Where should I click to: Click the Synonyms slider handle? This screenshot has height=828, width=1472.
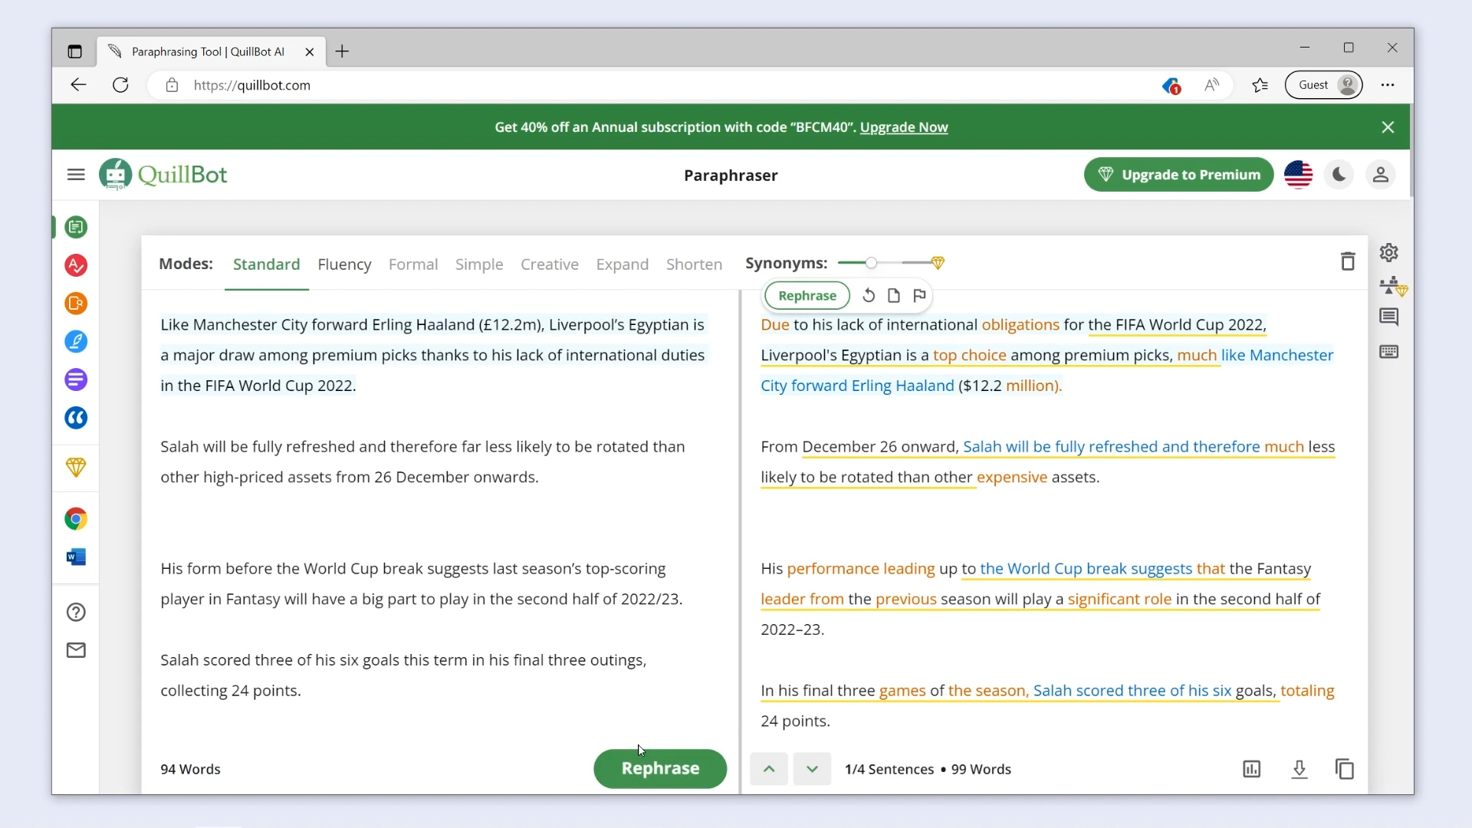coord(871,263)
